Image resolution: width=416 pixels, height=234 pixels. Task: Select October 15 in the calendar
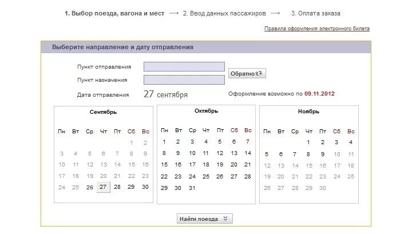tap(164, 165)
